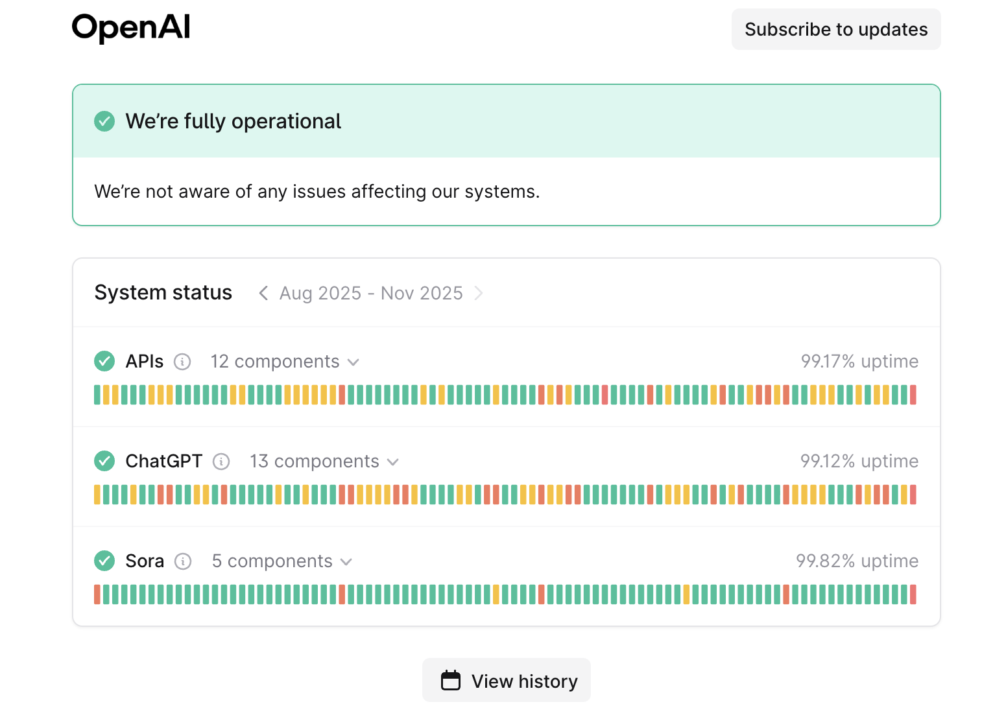Click the info icon next to ChatGPT

(x=221, y=462)
